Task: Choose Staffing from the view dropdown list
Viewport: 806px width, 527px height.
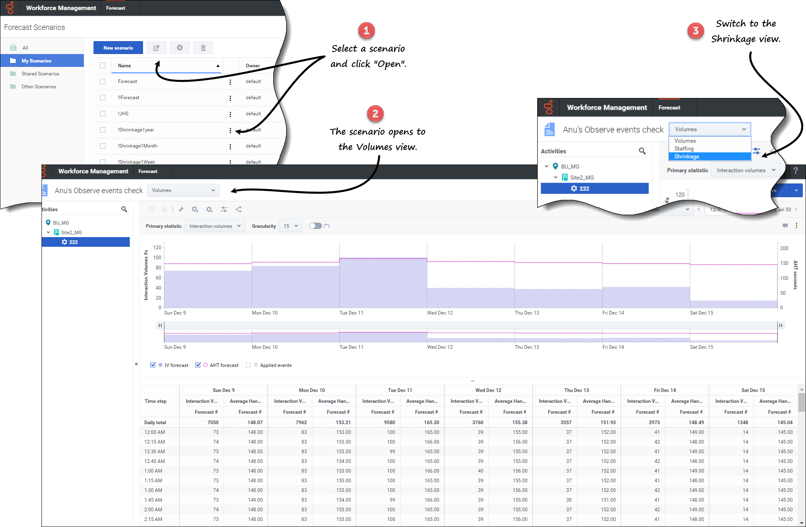Action: (x=710, y=149)
